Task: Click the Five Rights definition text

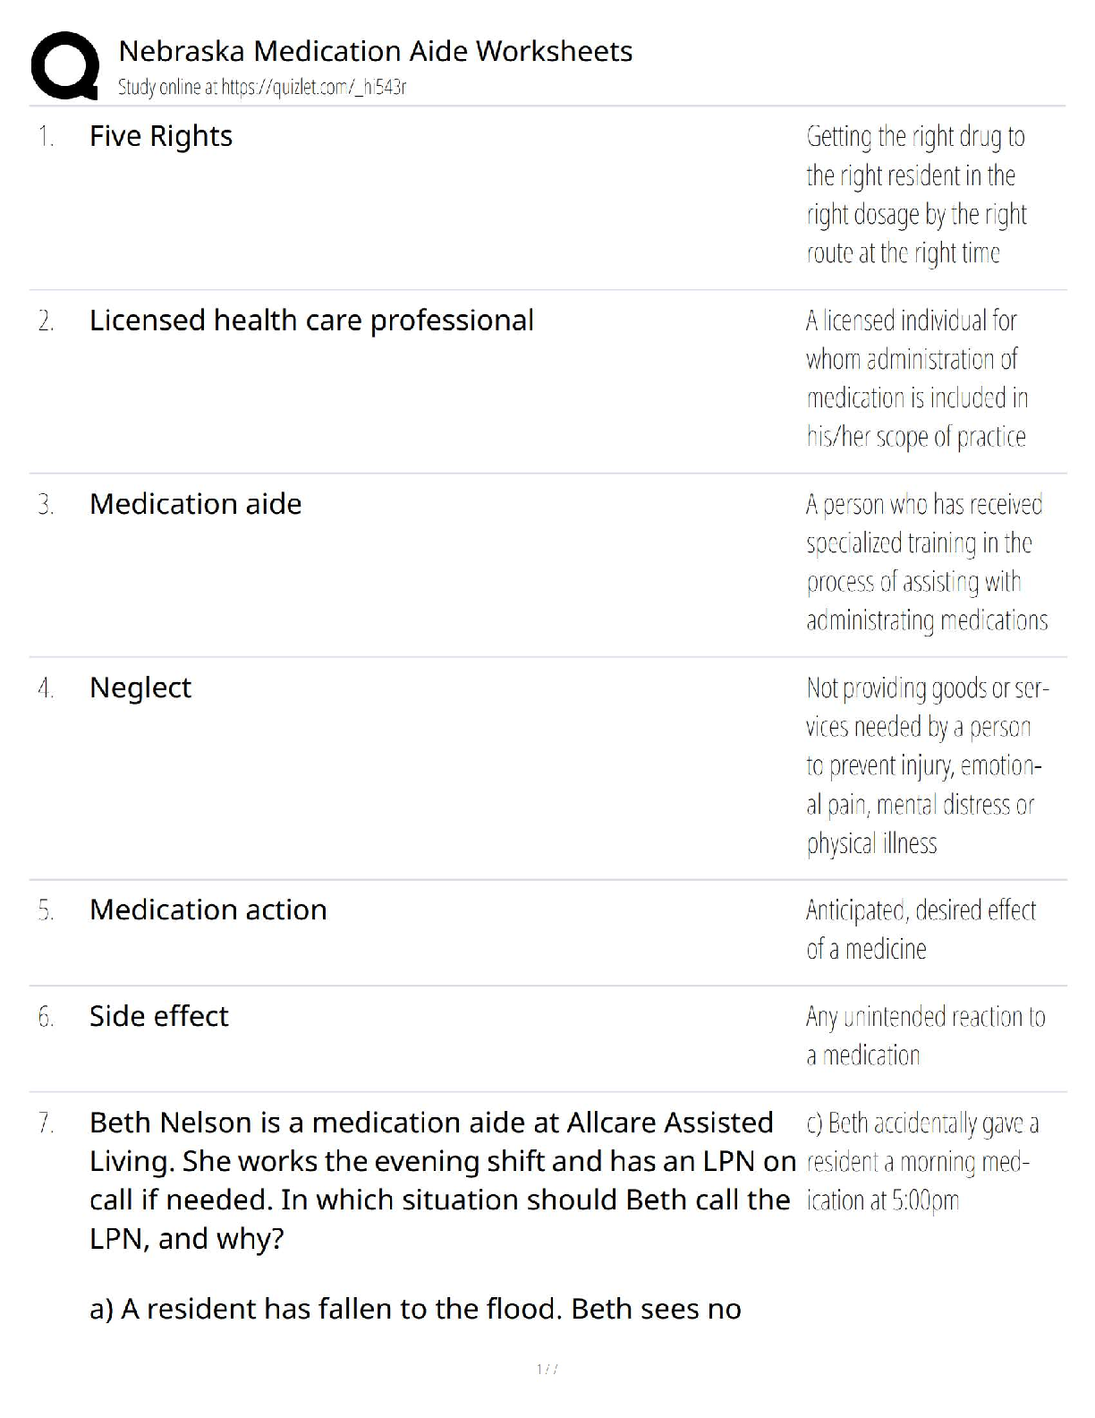Action: coord(916,195)
